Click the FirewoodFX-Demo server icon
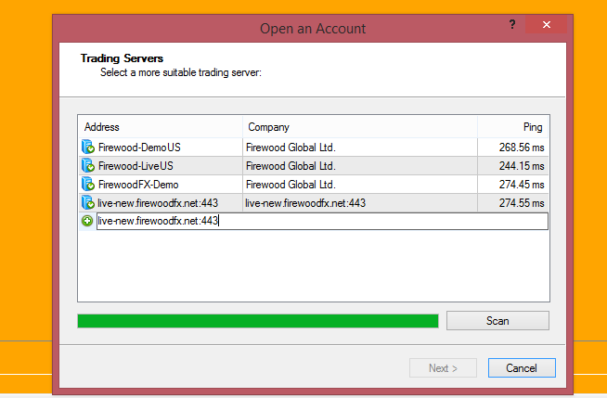This screenshot has width=607, height=398. (88, 184)
